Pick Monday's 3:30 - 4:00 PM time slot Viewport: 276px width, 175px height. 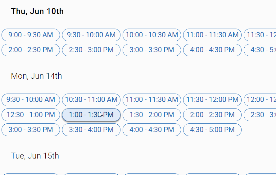91,130
